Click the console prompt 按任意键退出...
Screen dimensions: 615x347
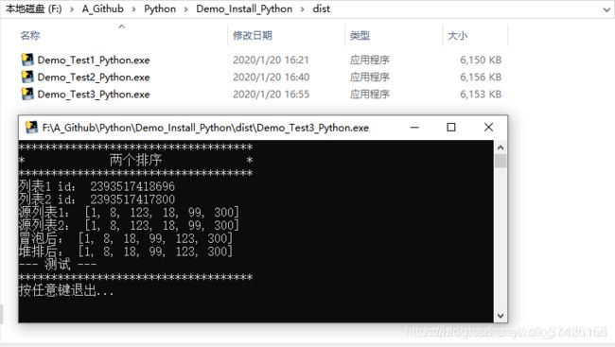66,290
